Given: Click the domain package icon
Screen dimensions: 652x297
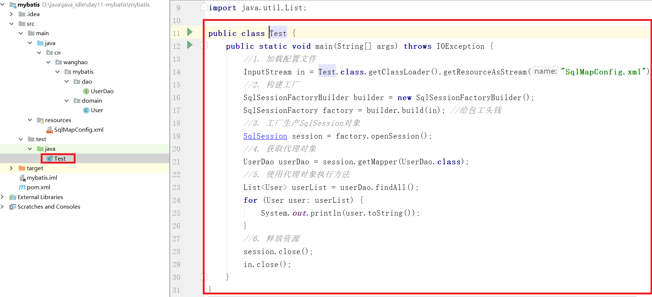Looking at the screenshot, I should (x=77, y=100).
